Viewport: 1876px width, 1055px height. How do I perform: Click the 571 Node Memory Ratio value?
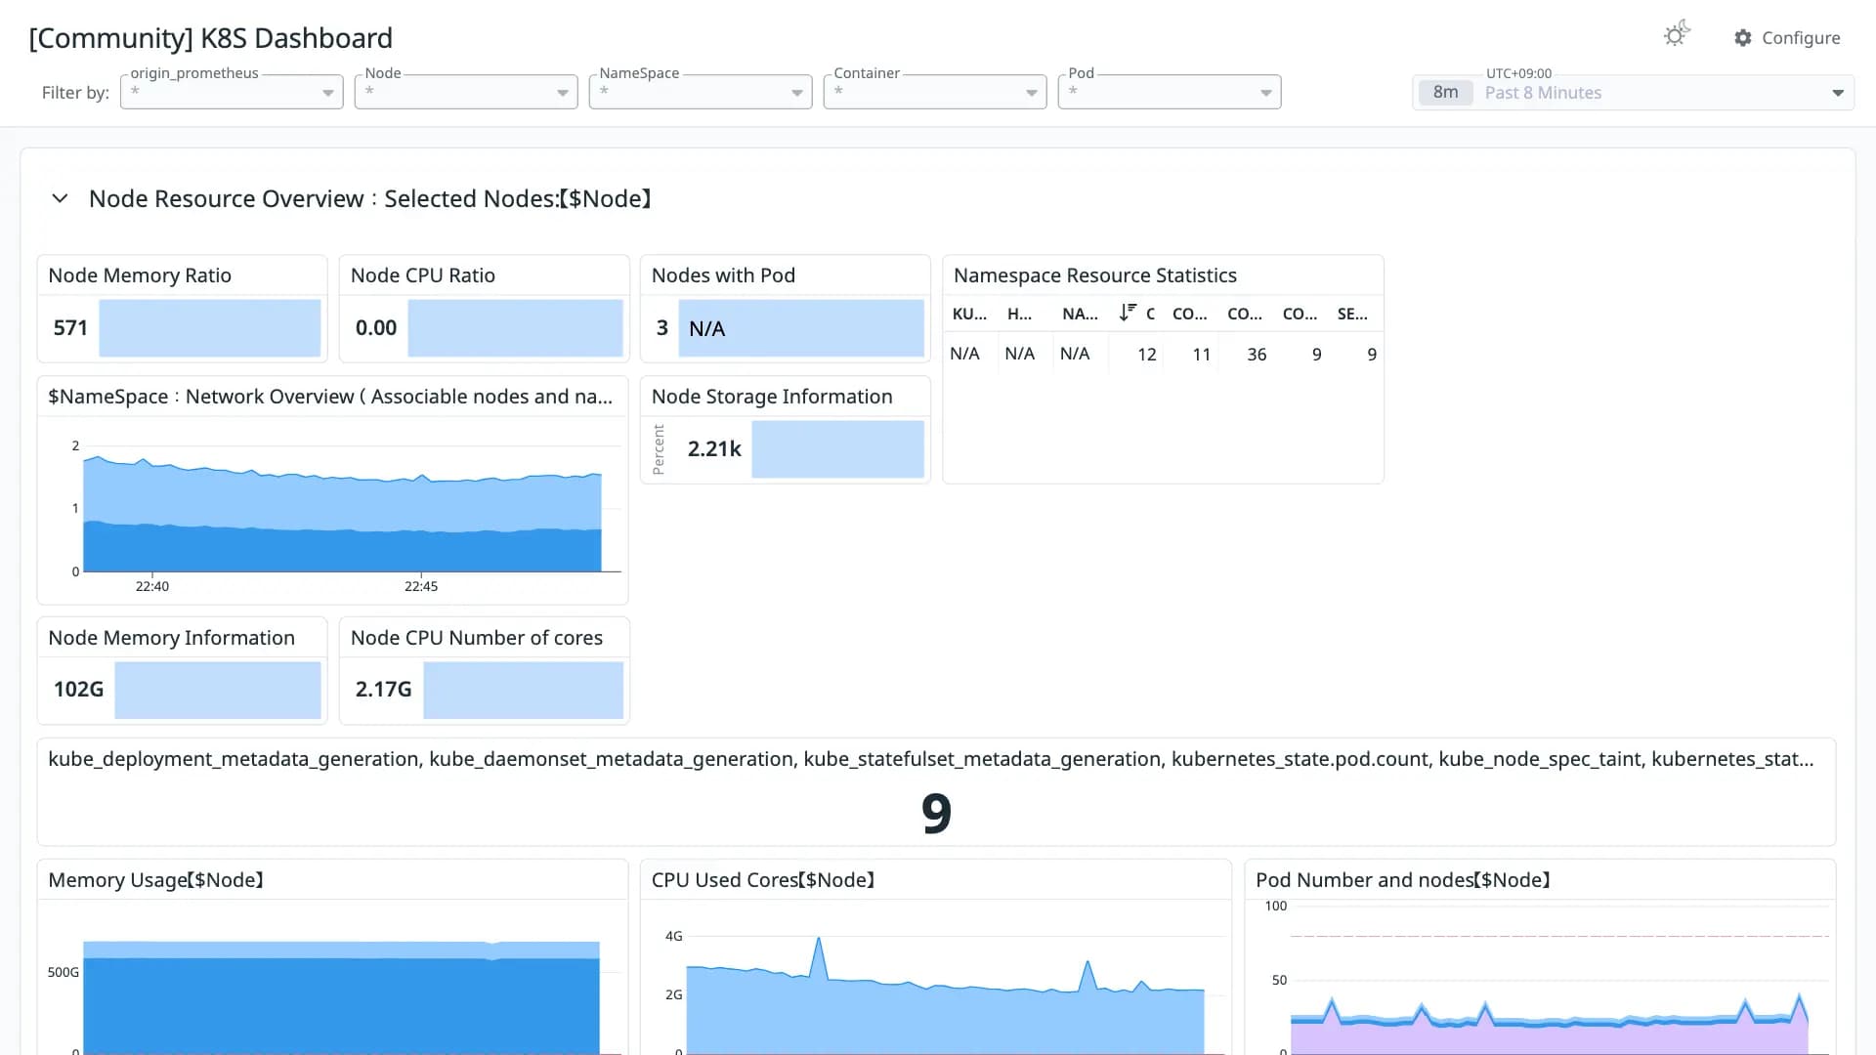(70, 328)
